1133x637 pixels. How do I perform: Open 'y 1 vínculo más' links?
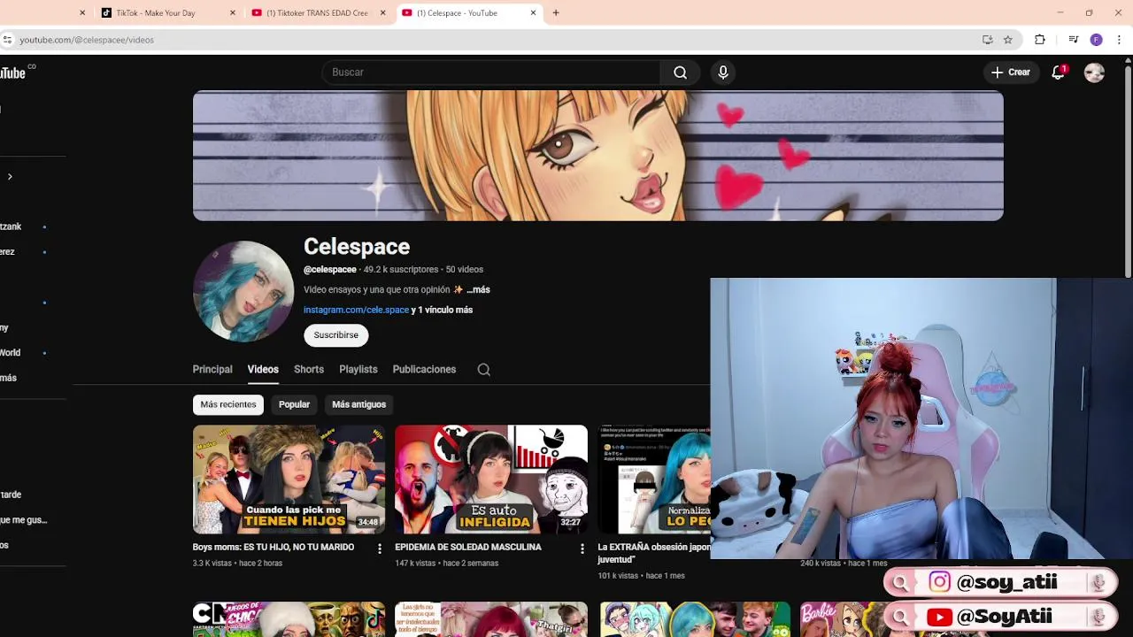pyautogui.click(x=442, y=310)
